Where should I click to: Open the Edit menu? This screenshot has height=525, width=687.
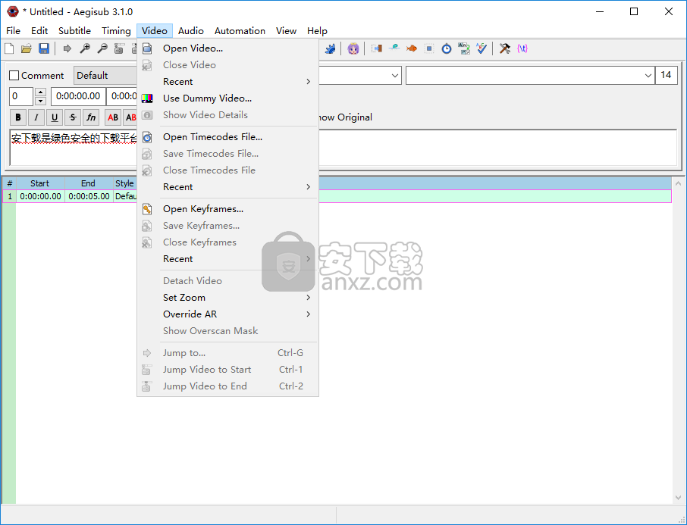39,31
